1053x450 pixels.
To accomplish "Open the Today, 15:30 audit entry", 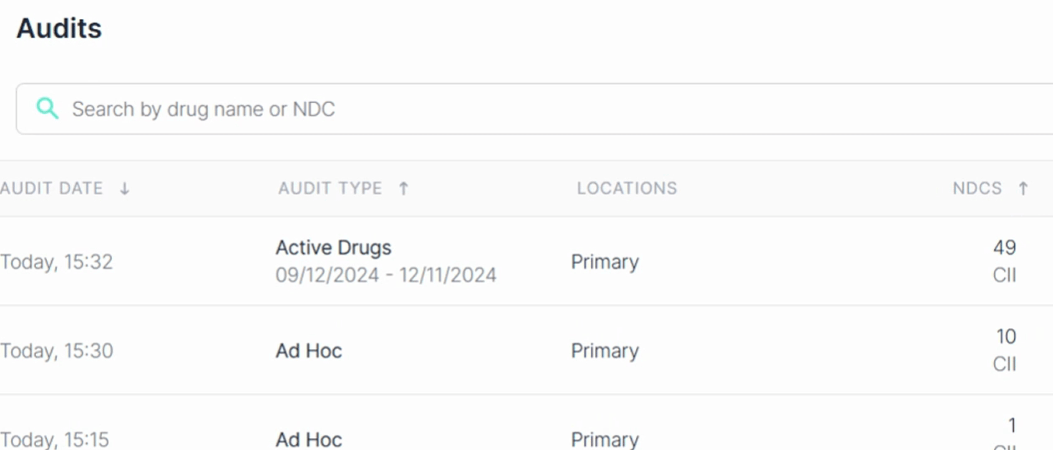I will tap(57, 351).
